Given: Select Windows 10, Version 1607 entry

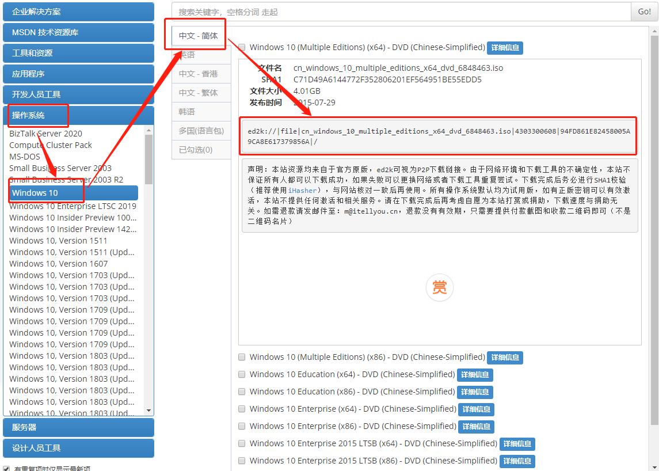Looking at the screenshot, I should tap(59, 264).
